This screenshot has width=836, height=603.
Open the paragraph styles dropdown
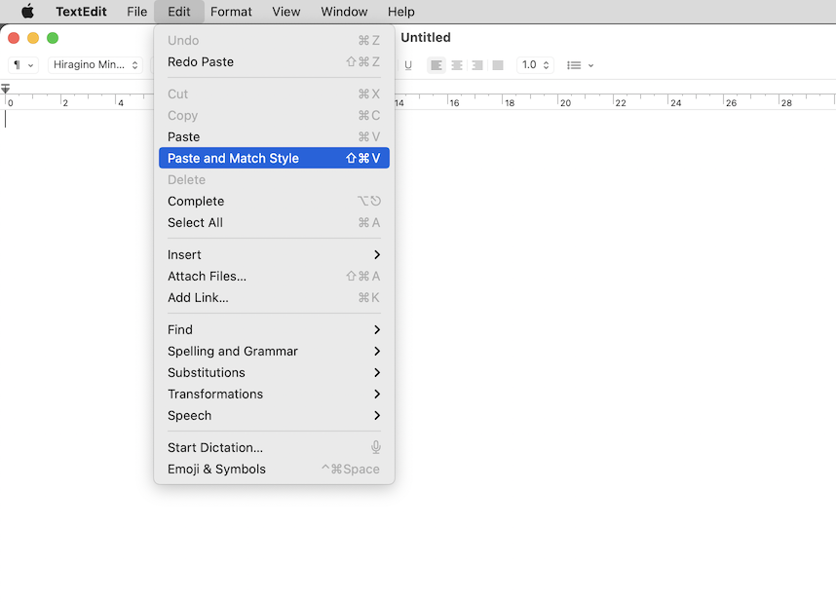coord(23,65)
